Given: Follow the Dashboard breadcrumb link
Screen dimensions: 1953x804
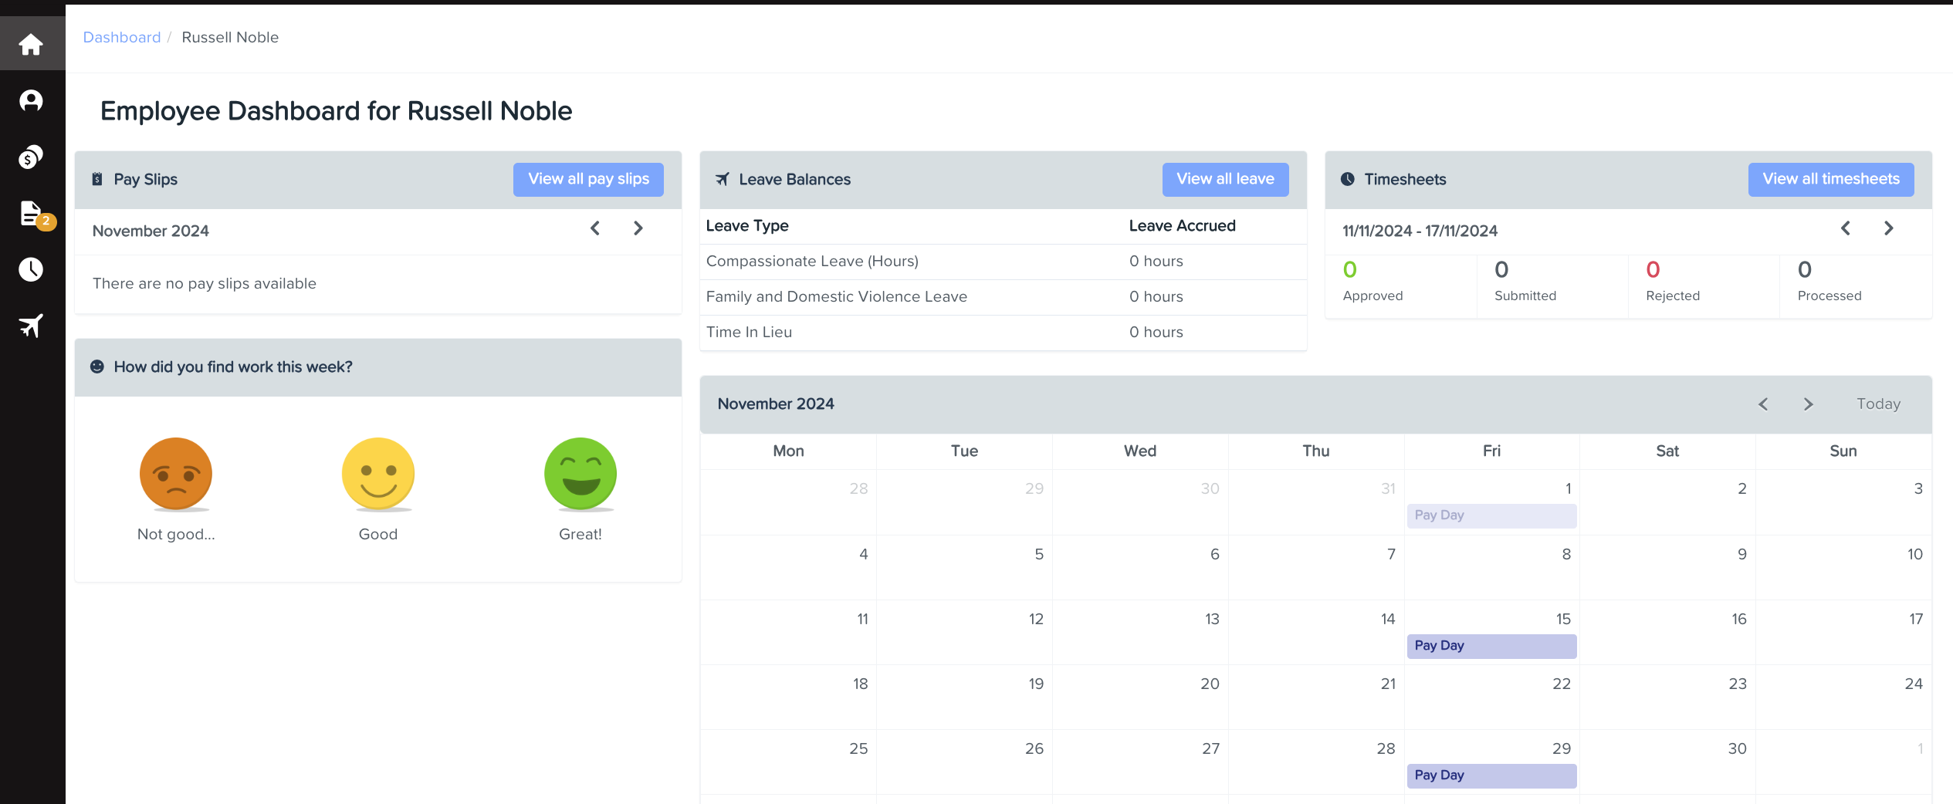Looking at the screenshot, I should pos(122,37).
